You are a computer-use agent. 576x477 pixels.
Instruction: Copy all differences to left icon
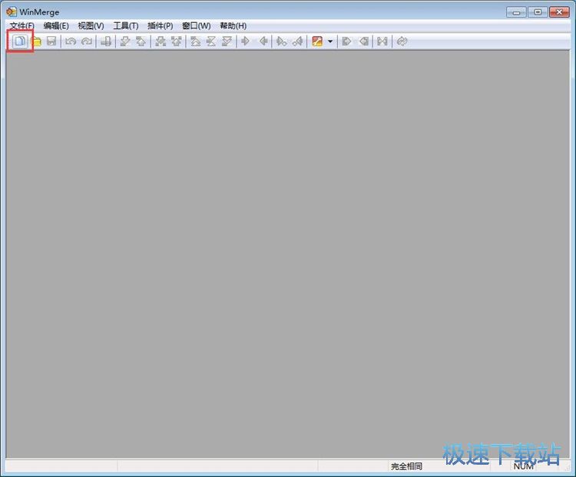pos(364,41)
